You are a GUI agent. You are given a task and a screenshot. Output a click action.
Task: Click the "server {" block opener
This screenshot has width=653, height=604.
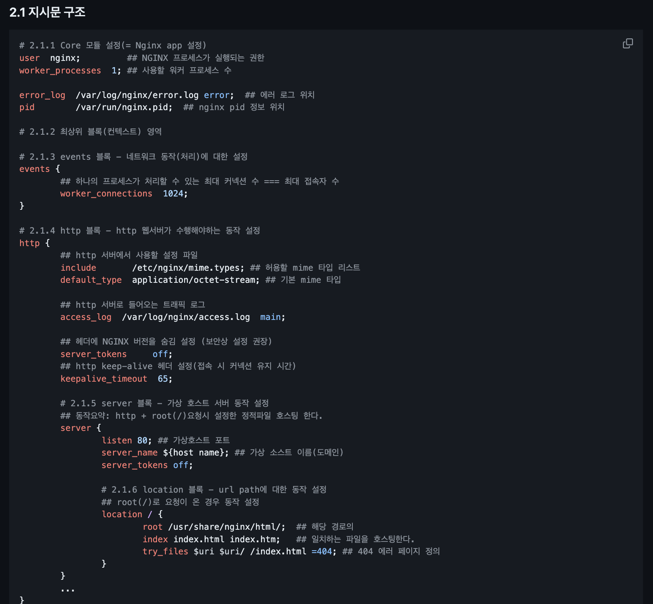81,428
